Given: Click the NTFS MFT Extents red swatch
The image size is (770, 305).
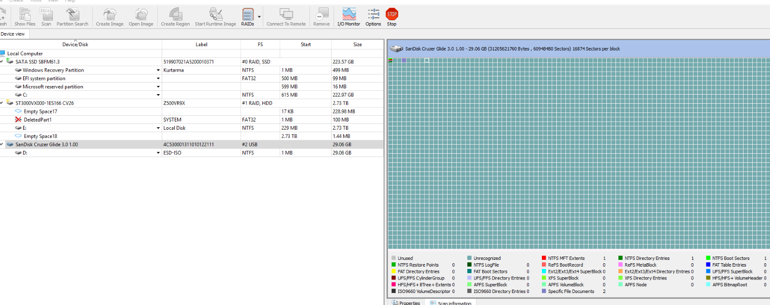Looking at the screenshot, I should [544, 258].
